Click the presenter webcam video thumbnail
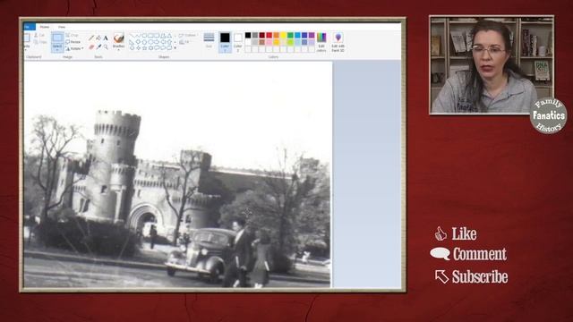573x322 pixels. tap(492, 64)
